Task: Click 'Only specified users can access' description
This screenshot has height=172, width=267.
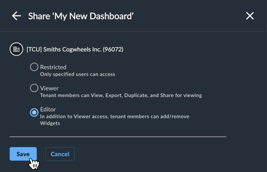Action: point(77,74)
